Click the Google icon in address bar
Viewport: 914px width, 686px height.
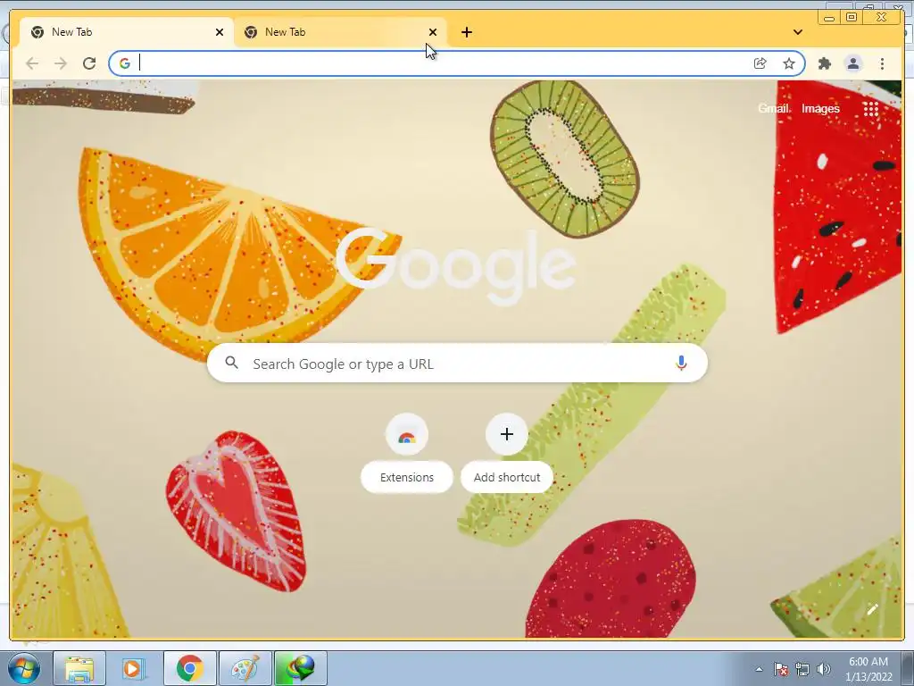tap(125, 63)
